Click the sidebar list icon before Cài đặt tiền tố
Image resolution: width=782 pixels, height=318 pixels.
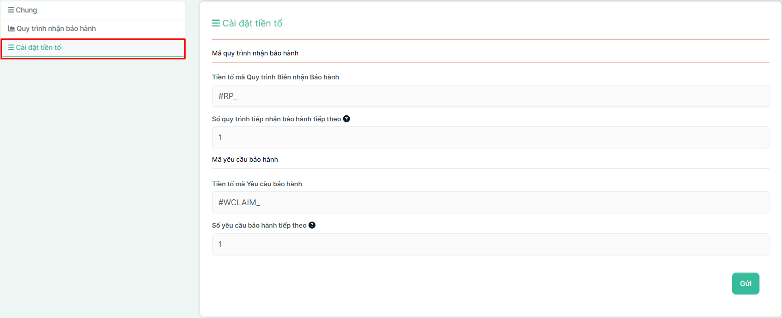pyautogui.click(x=11, y=47)
